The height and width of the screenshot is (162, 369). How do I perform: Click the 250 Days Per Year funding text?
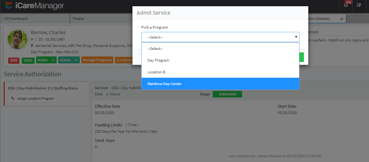(126, 132)
